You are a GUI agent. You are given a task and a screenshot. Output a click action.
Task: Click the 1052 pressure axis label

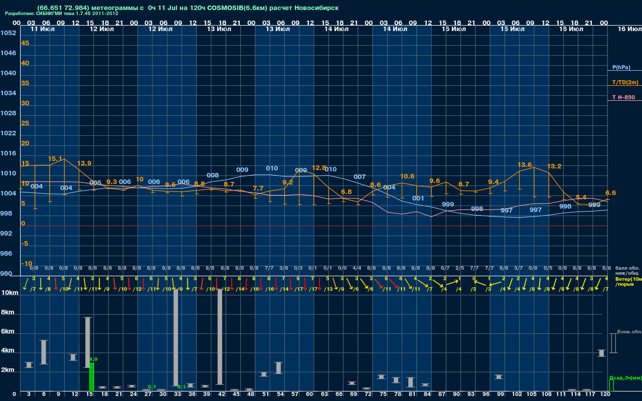click(x=8, y=33)
